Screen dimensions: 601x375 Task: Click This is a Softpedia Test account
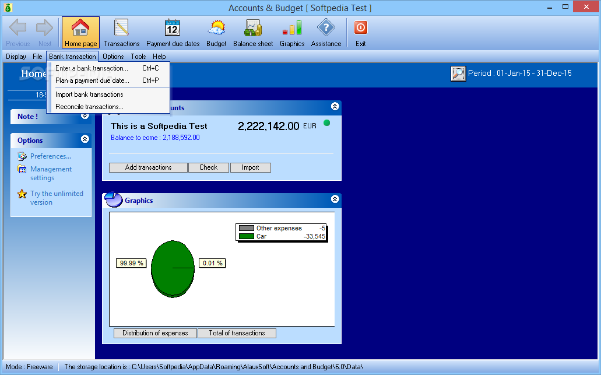click(159, 126)
